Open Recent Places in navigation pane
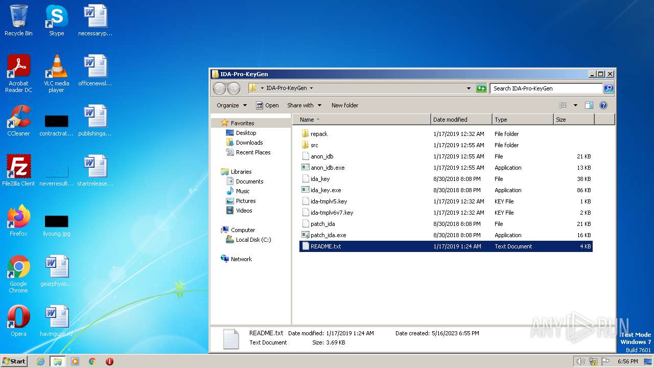Viewport: 654px width, 368px height. click(253, 152)
